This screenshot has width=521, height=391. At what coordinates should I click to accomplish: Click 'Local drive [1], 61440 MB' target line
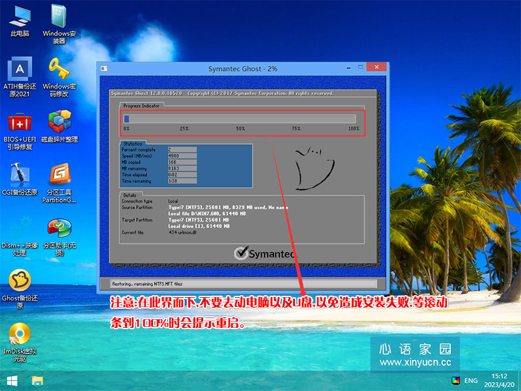pyautogui.click(x=199, y=226)
